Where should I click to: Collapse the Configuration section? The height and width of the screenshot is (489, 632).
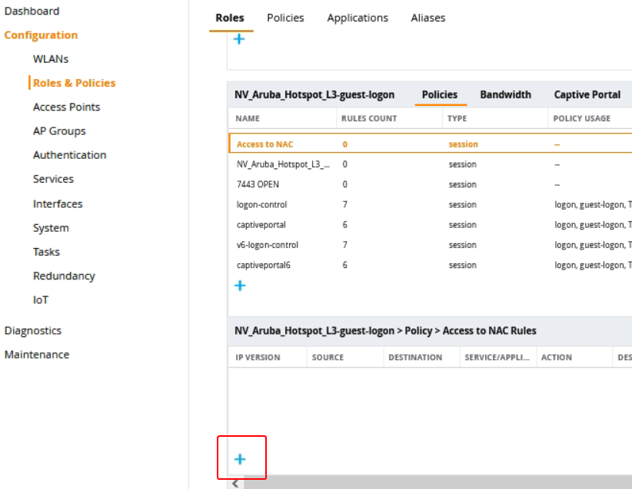[41, 35]
